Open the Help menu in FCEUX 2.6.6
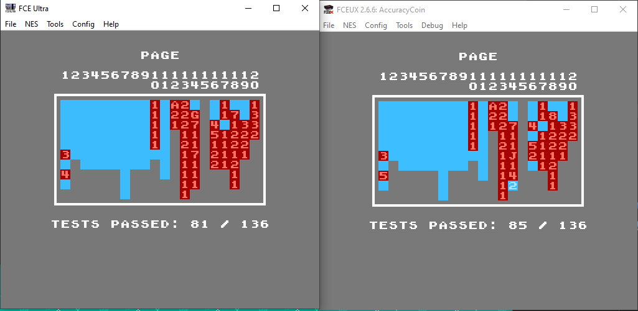 459,25
